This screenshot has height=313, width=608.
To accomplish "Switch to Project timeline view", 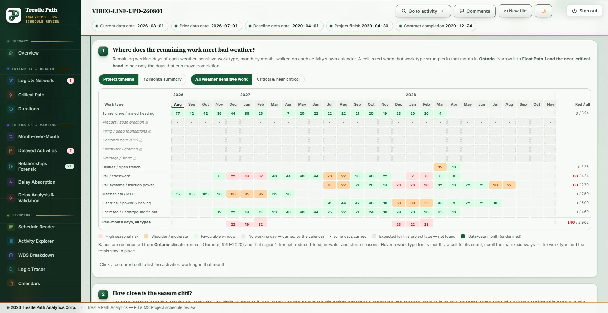I will click(119, 79).
